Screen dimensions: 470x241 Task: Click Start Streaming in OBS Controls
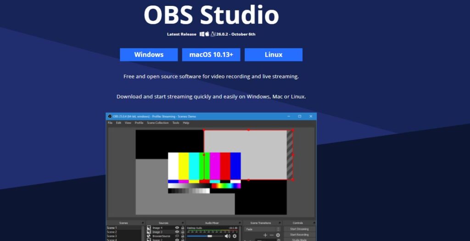(299, 229)
